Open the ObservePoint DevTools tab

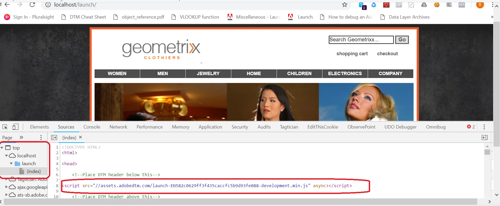(361, 127)
